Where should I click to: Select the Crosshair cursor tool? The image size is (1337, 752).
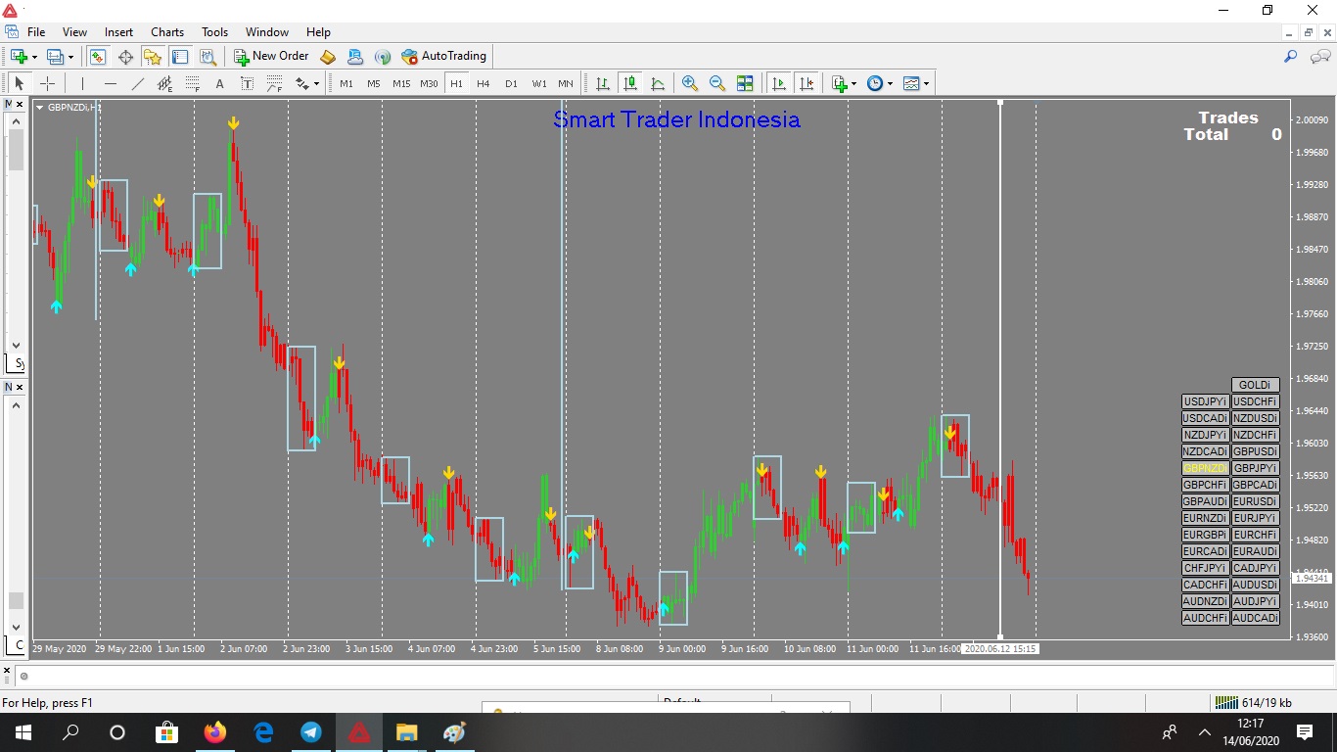[47, 84]
